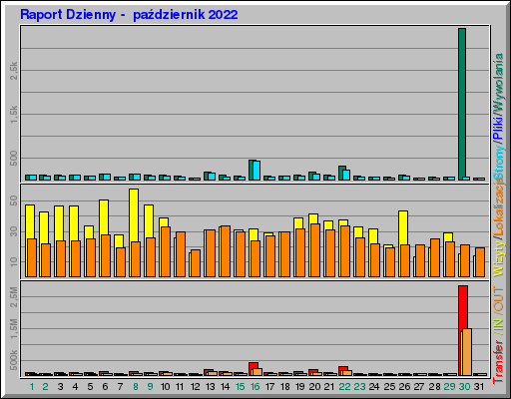Screen dimensions: 511x399
Task: Click the yellow Wizyty bar for day 26
Action: [x=403, y=227]
